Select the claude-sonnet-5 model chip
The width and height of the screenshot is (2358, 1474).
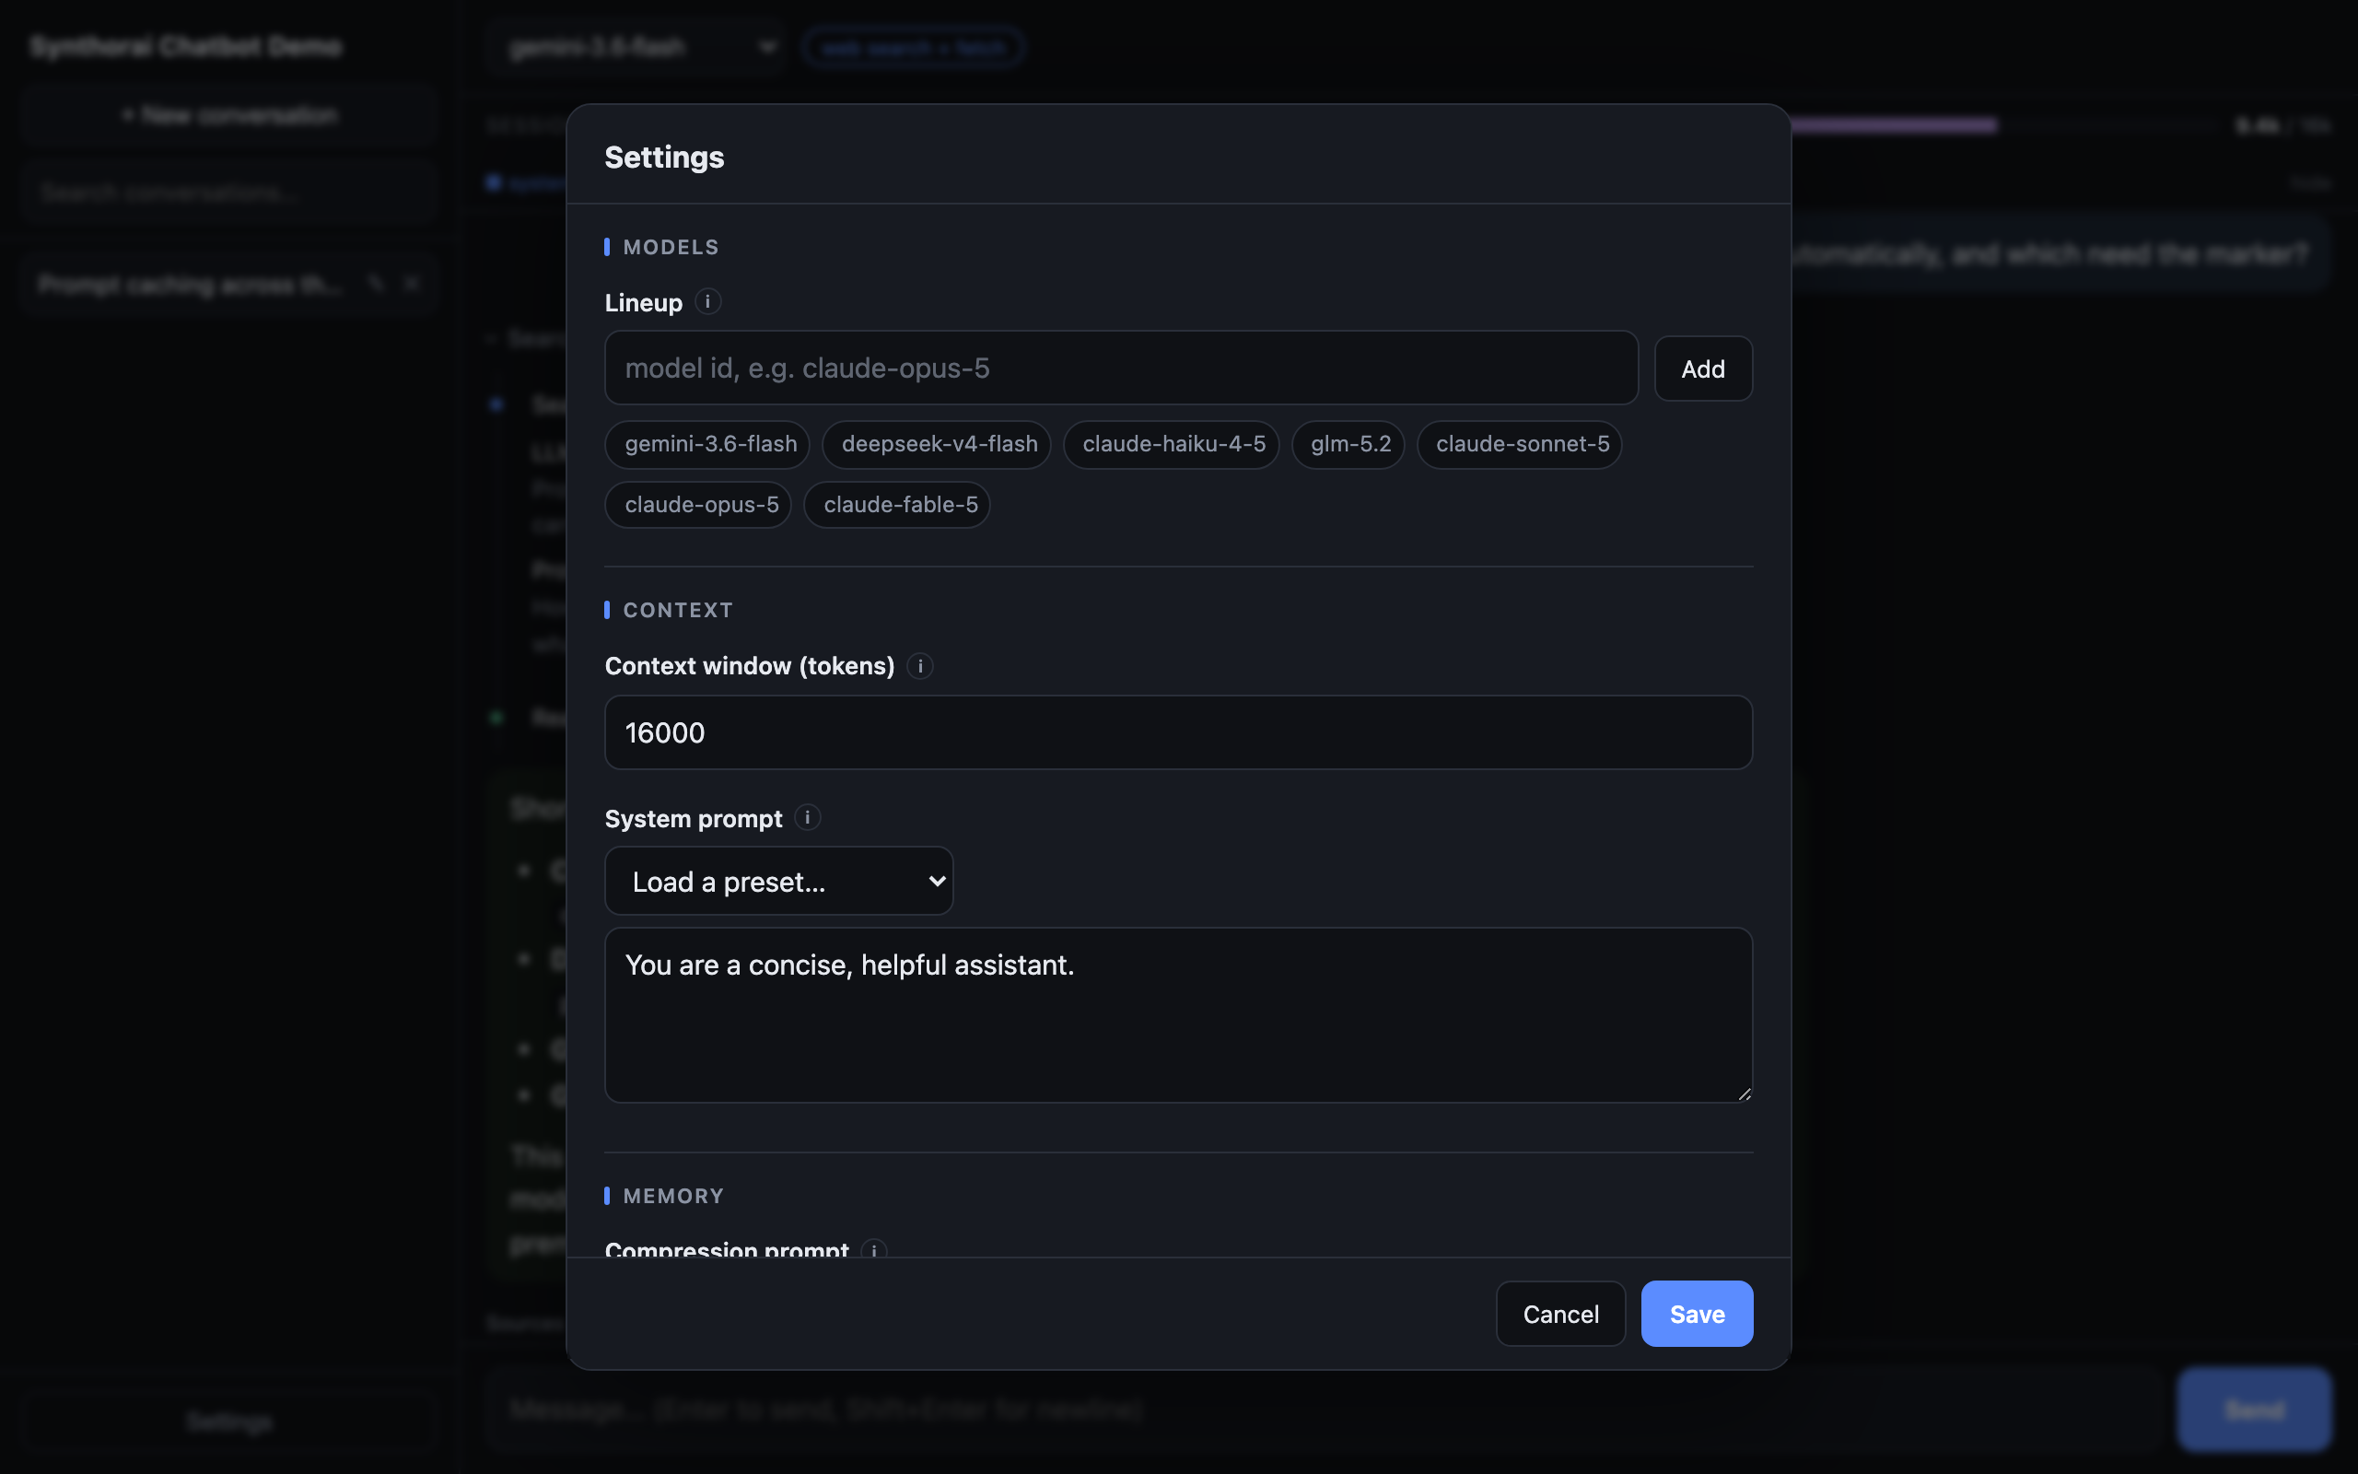click(x=1519, y=445)
